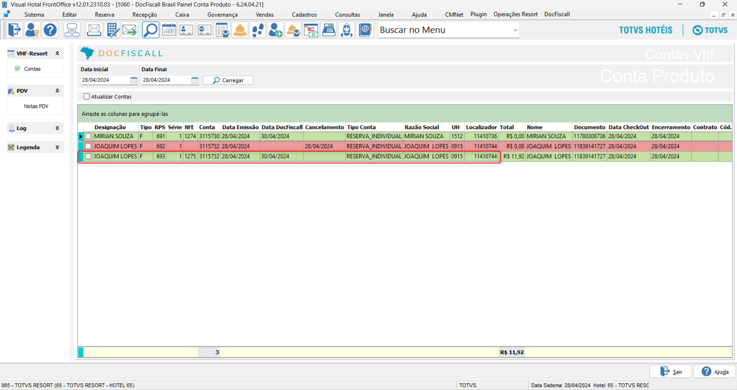The image size is (737, 390).
Task: Click the cash register toolbar icon
Action: point(329,30)
